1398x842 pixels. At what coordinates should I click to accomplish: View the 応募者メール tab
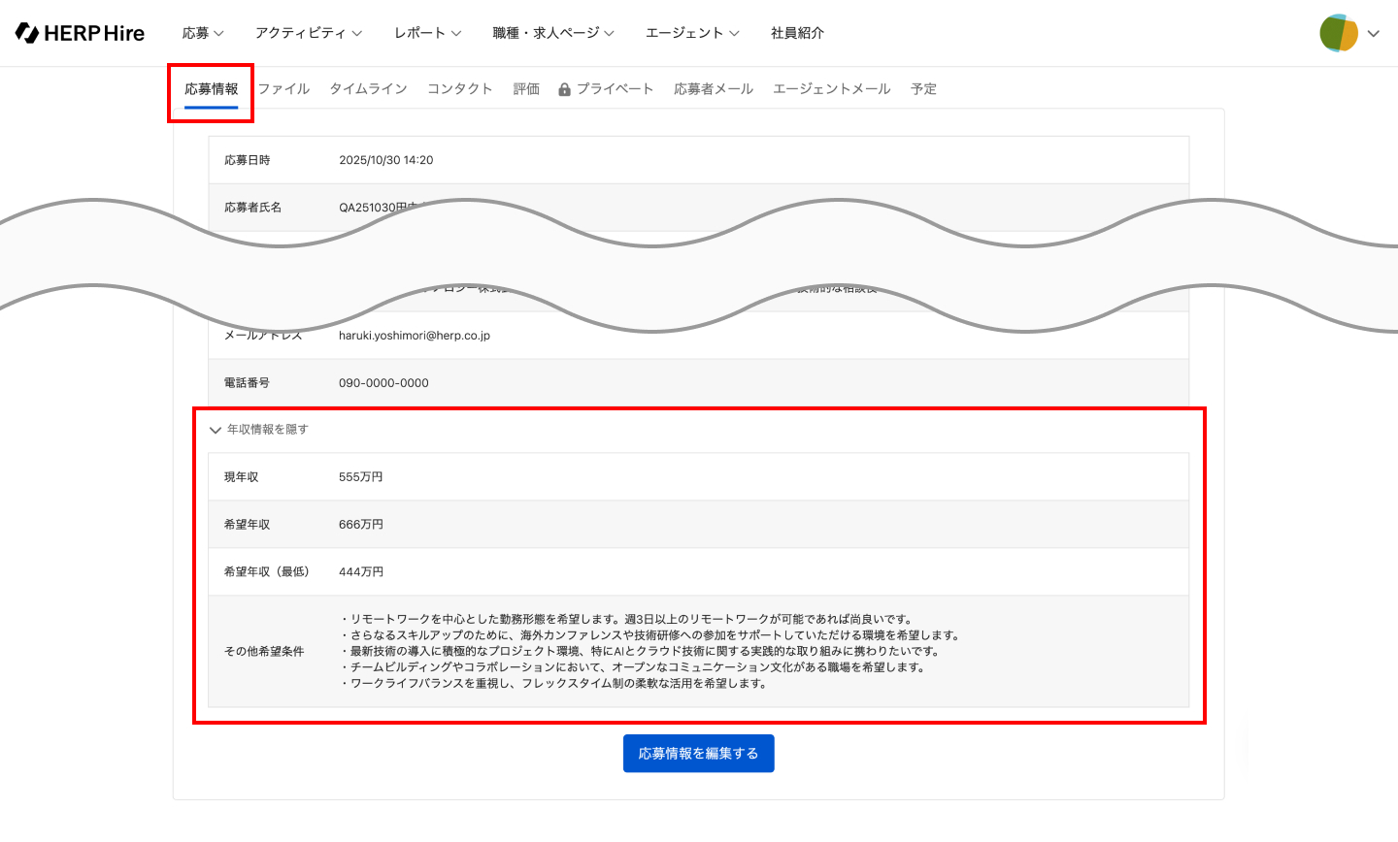click(x=714, y=89)
